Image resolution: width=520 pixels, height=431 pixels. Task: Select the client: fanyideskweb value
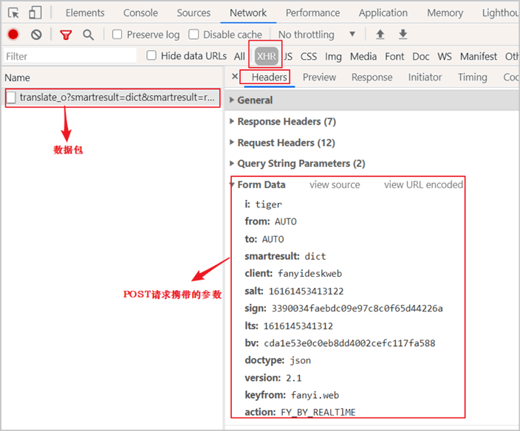tap(293, 273)
